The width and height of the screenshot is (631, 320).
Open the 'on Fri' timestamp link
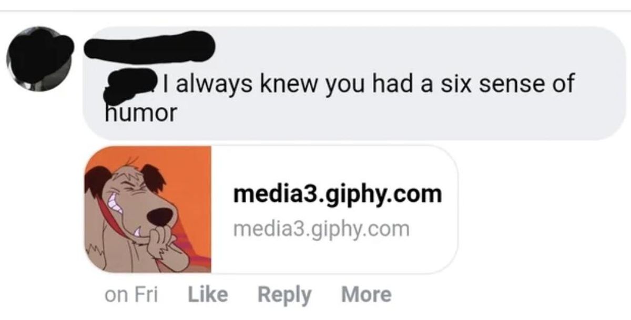pyautogui.click(x=131, y=294)
